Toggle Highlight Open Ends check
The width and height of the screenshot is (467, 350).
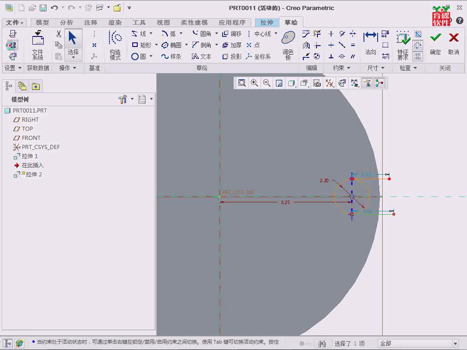point(418,45)
